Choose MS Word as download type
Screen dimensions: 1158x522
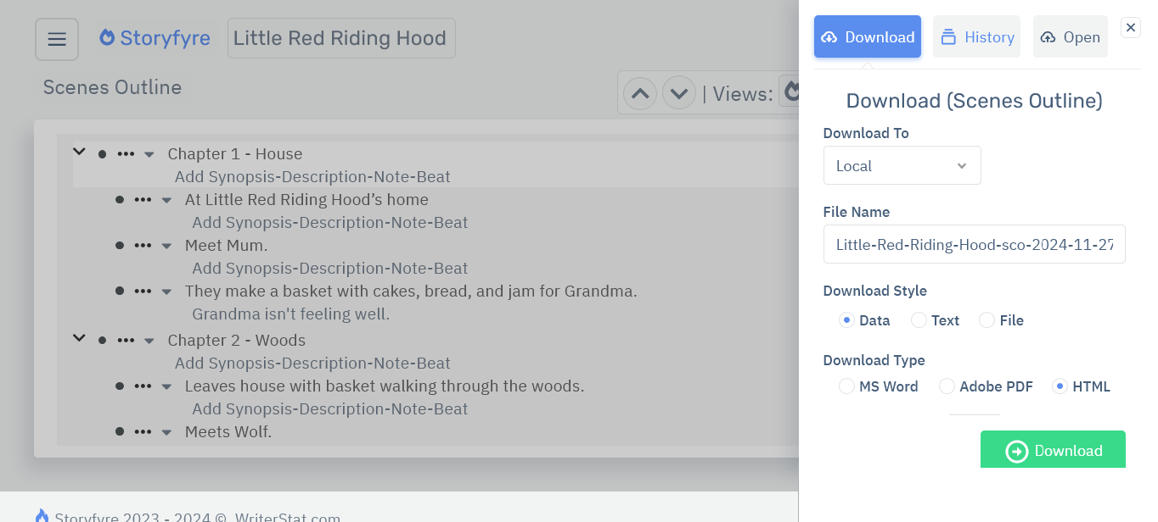tap(846, 386)
